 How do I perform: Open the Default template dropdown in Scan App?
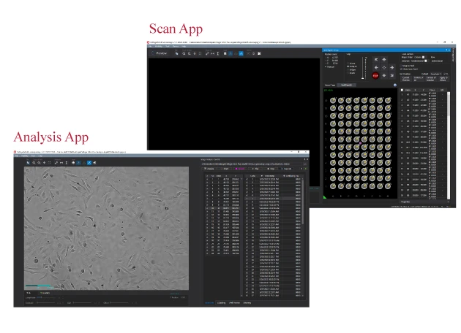tap(436, 74)
